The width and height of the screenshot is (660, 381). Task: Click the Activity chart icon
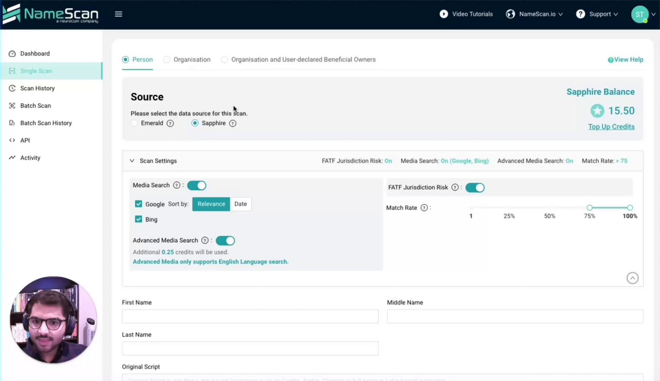[12, 158]
